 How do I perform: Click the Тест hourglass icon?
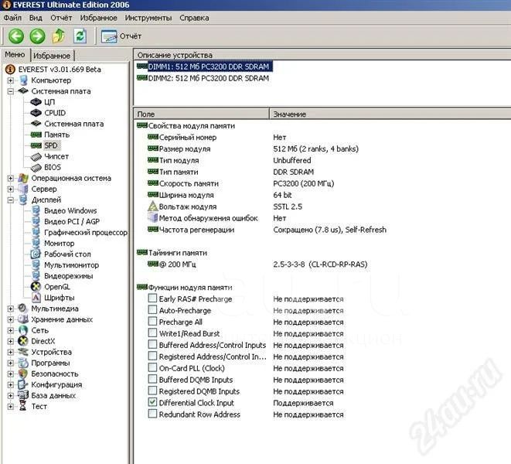(23, 406)
